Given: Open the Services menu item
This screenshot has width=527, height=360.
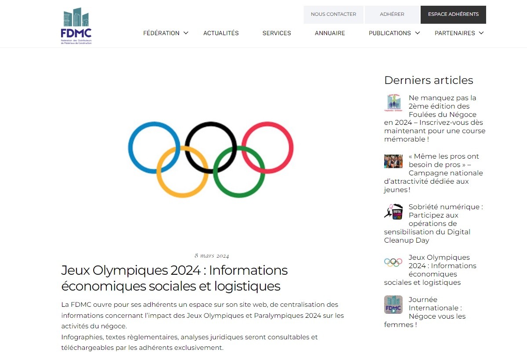Looking at the screenshot, I should point(276,33).
